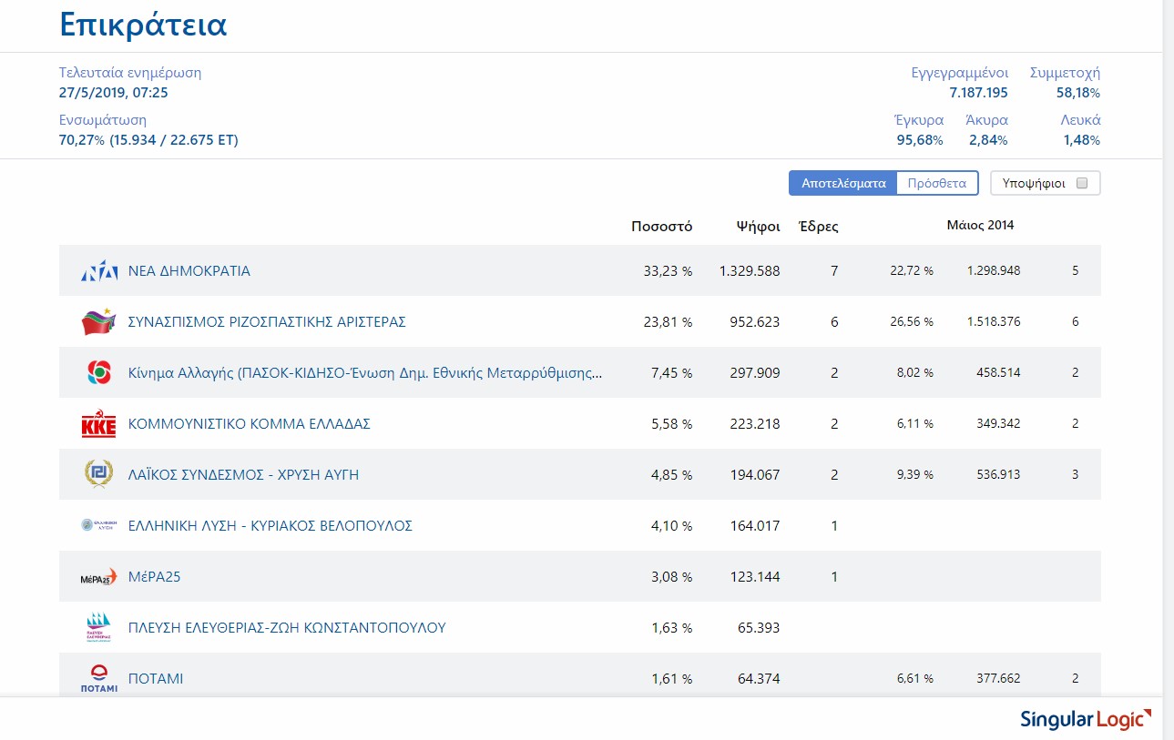Screen dimensions: 1174x740
Task: Click the 2014 votes value 1.518.376
Action: tap(992, 322)
